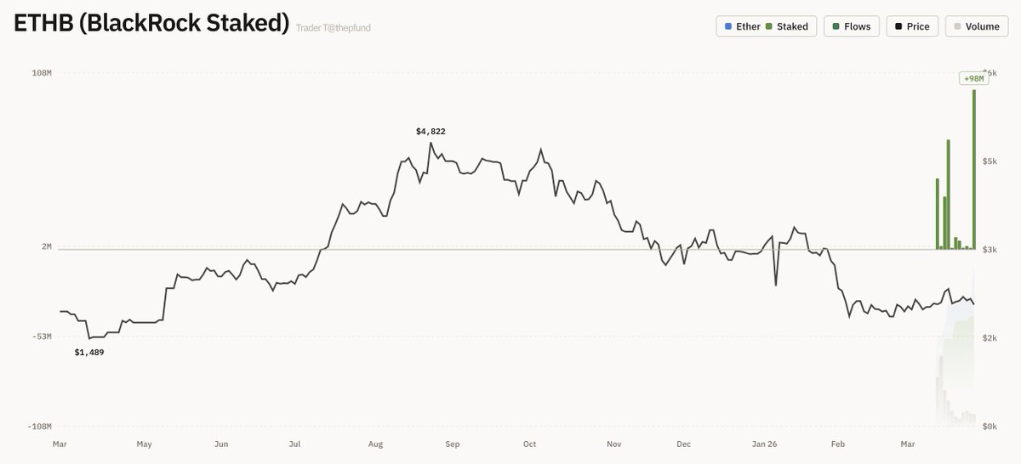Click the 108M flow axis label

tap(42, 73)
